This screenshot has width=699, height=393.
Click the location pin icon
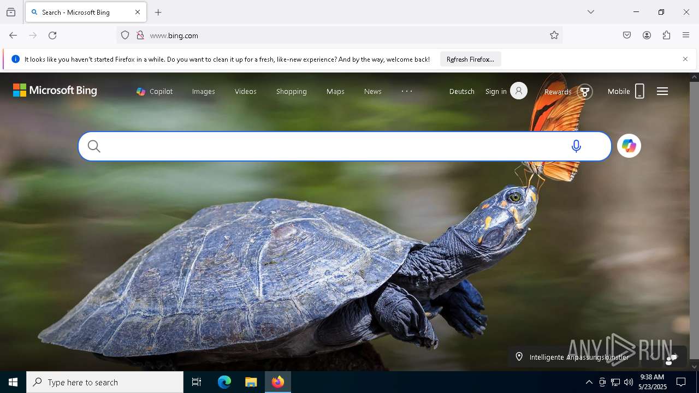(x=519, y=356)
